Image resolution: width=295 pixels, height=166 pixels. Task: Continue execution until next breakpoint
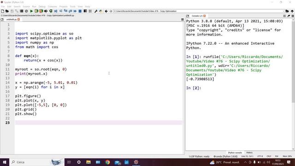click(x=75, y=11)
